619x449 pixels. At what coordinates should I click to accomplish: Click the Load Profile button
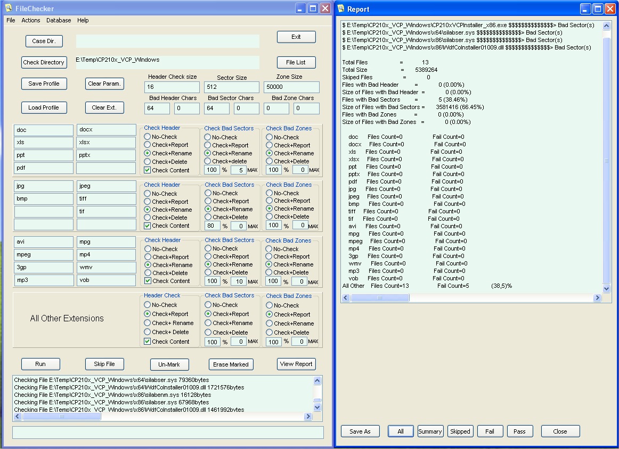[44, 107]
